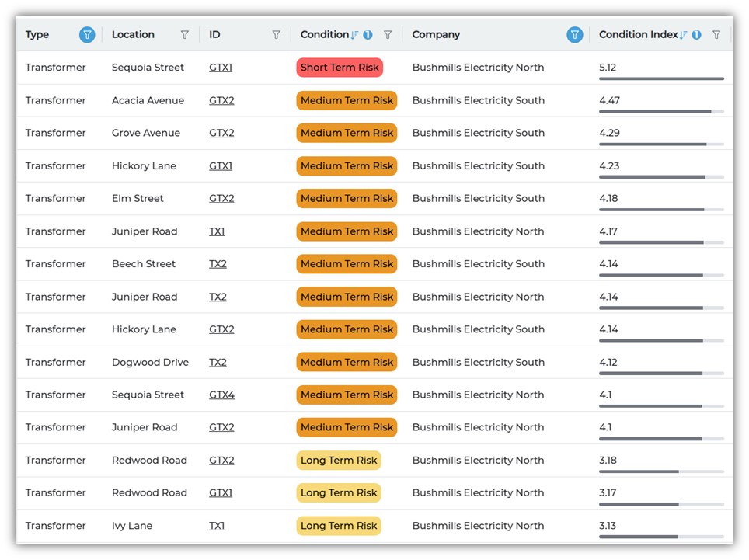Open TX1 link in Ivy Lane row
The image size is (749, 560).
tap(217, 526)
